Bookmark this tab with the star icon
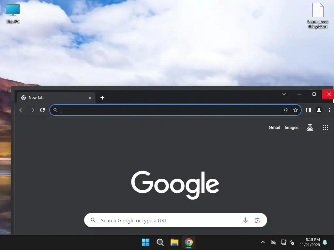Screen dimensions: 334x250 296,110
